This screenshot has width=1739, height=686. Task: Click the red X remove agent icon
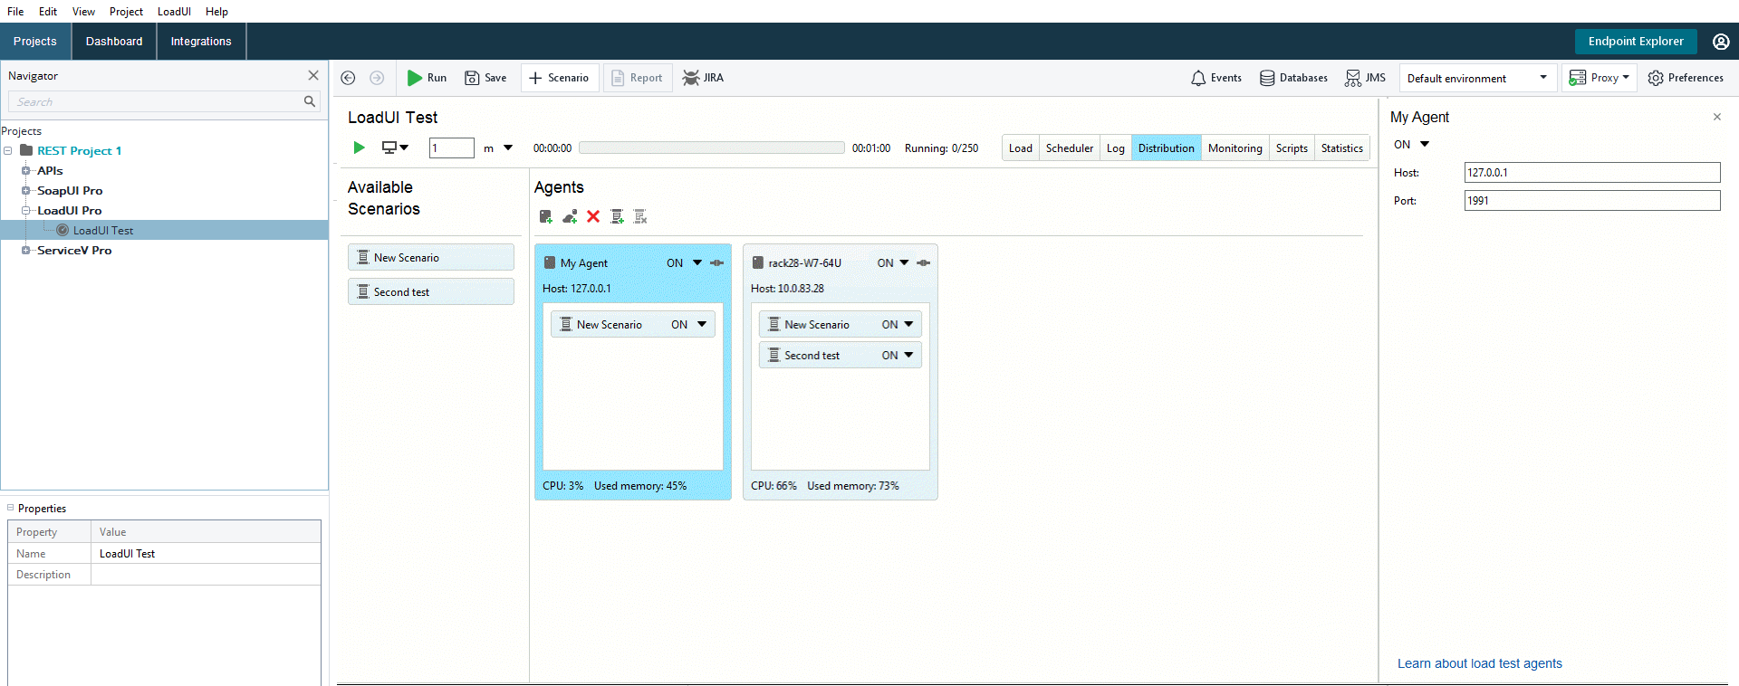pos(593,216)
